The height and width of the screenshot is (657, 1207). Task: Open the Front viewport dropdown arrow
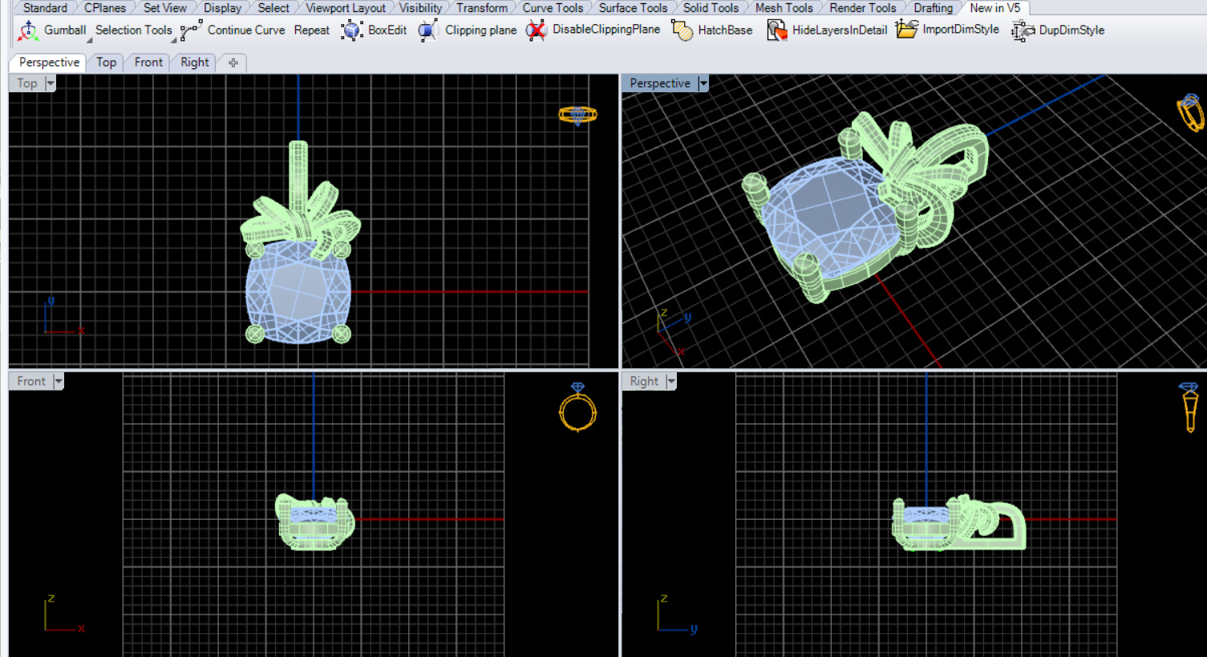pos(58,382)
